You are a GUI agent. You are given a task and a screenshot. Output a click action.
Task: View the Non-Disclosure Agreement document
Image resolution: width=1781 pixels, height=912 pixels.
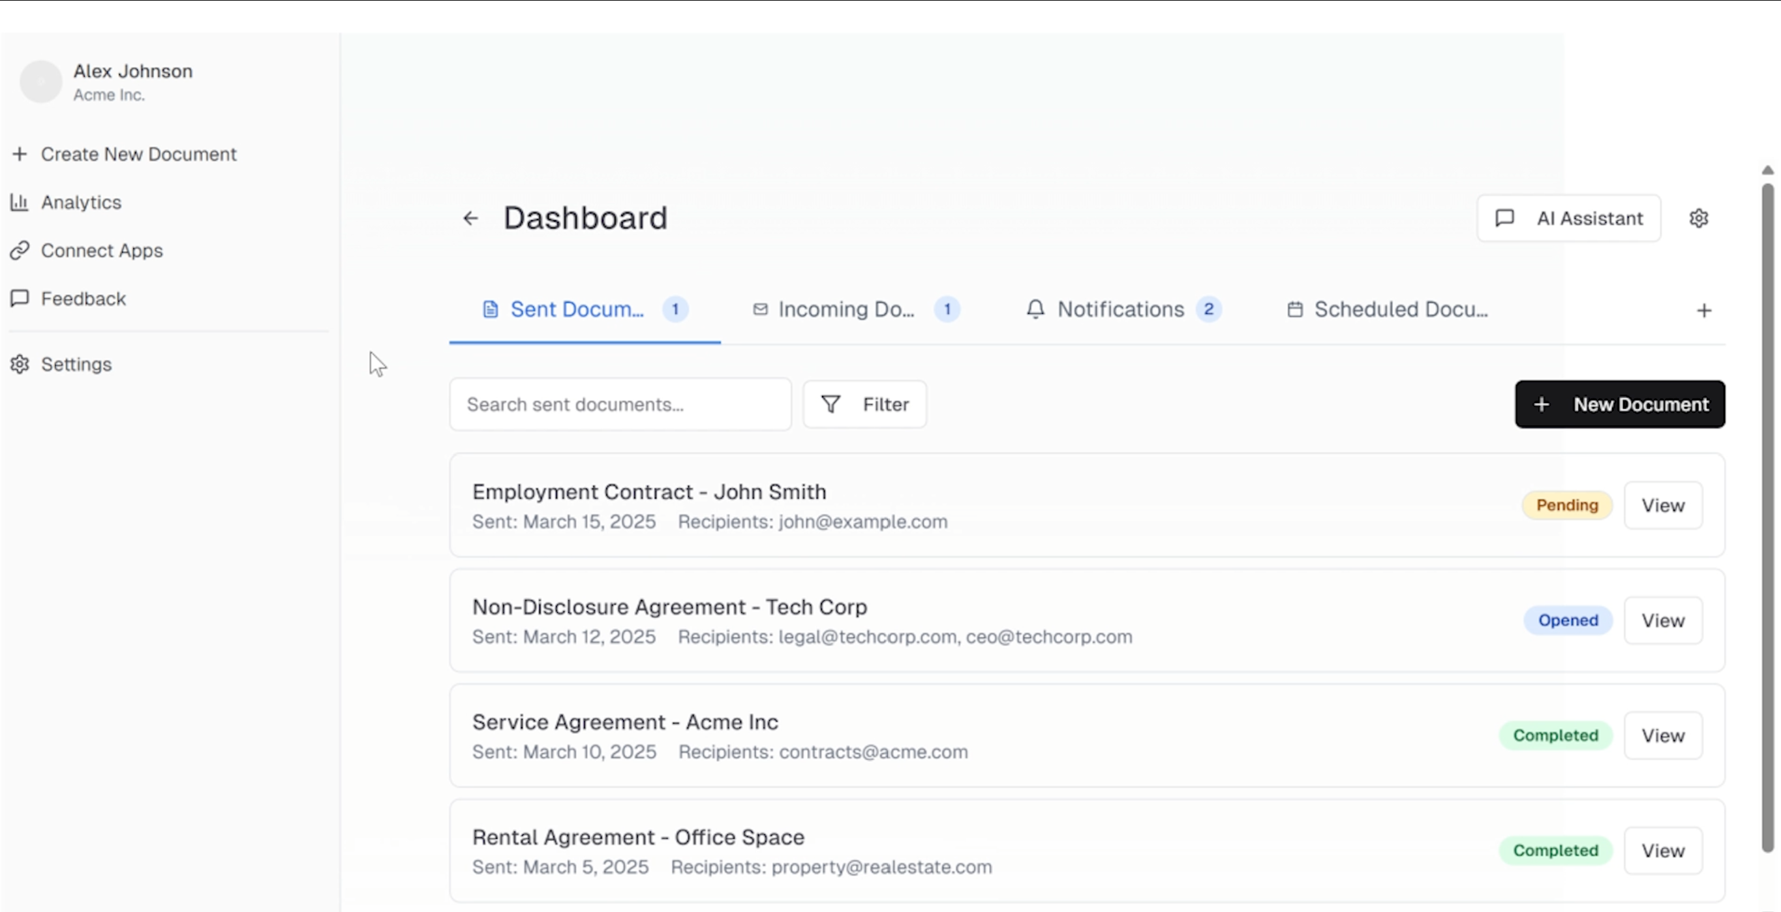click(1662, 621)
